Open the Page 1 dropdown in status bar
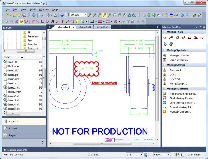This screenshot has width=208, height=159. pyautogui.click(x=168, y=155)
